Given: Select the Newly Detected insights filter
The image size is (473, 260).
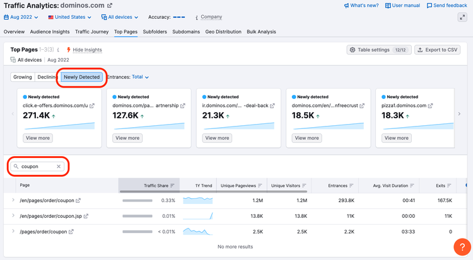Looking at the screenshot, I should click(82, 77).
